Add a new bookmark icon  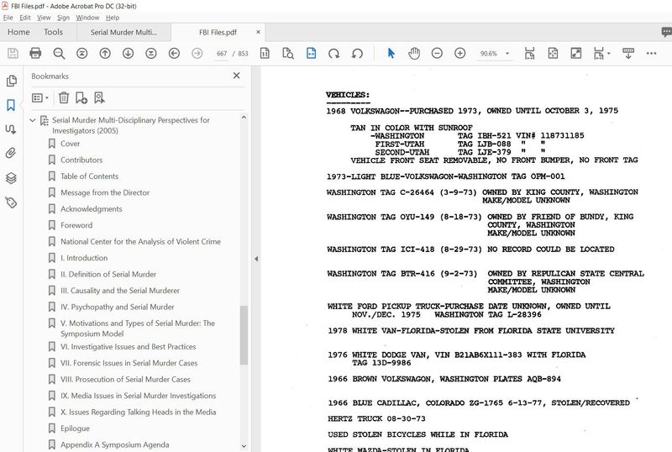(81, 97)
